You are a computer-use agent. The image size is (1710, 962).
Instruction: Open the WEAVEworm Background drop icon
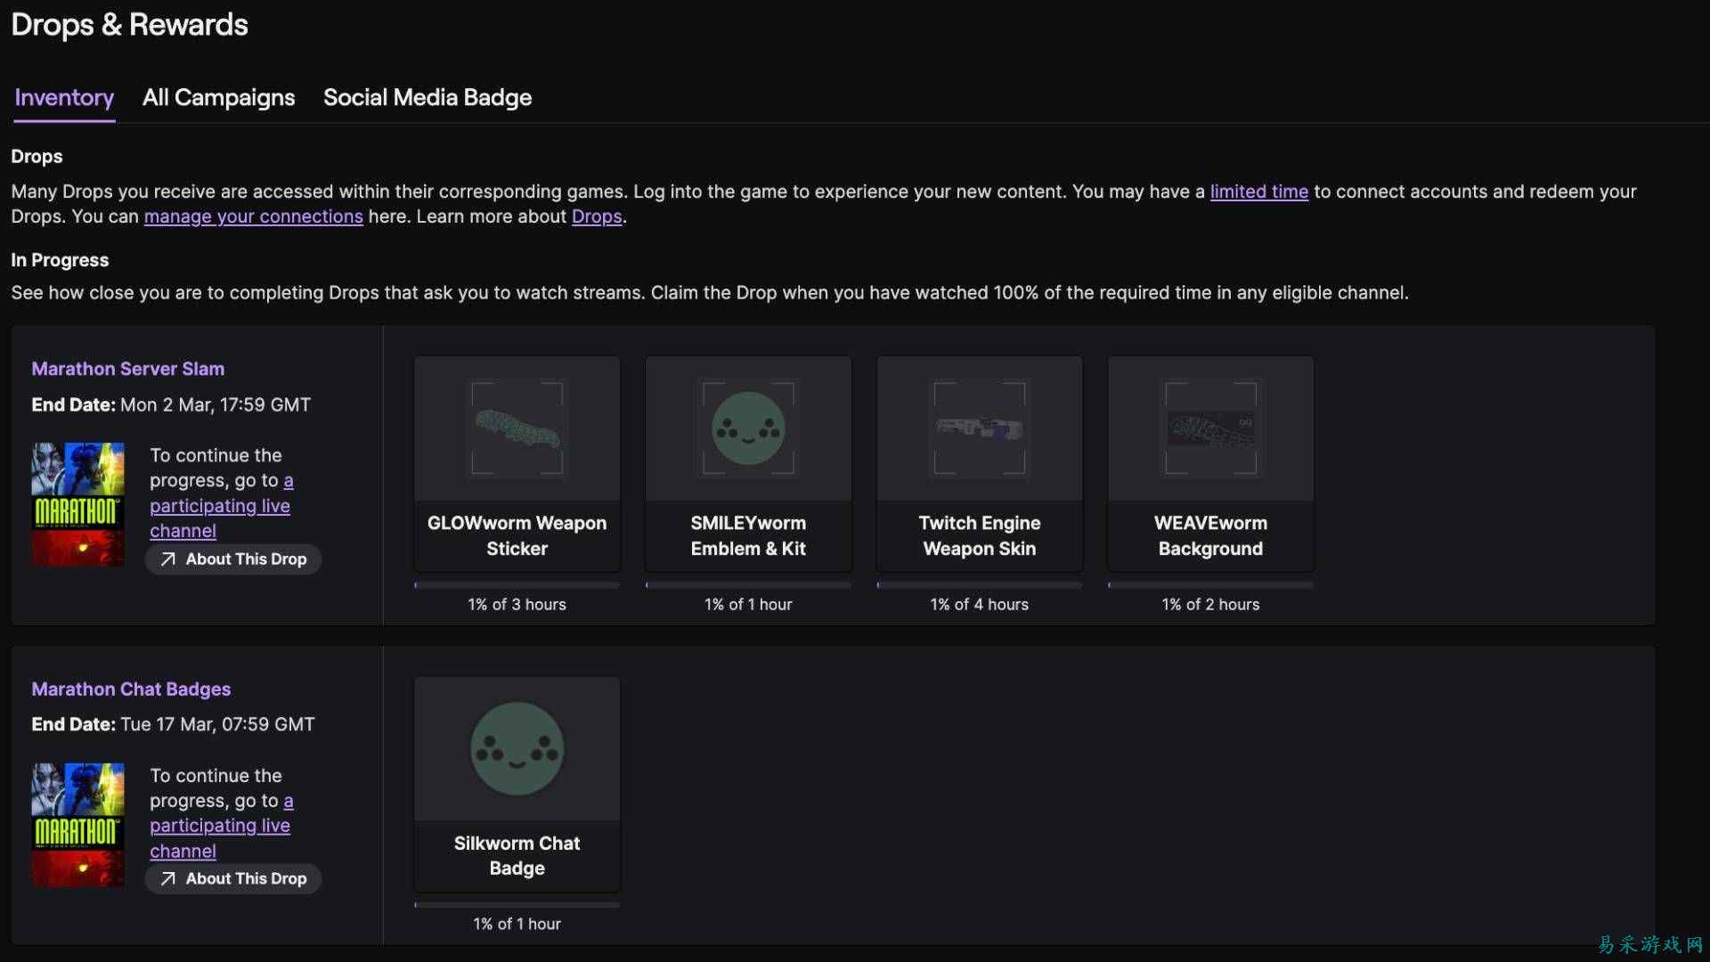coord(1209,428)
